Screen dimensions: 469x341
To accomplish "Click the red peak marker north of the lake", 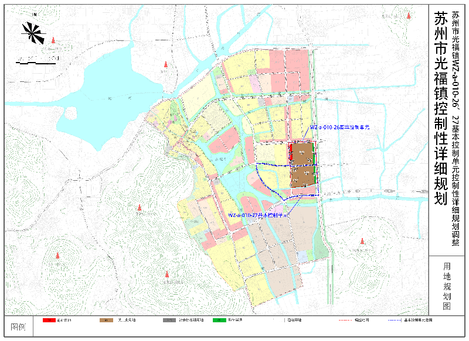I will coord(165,64).
